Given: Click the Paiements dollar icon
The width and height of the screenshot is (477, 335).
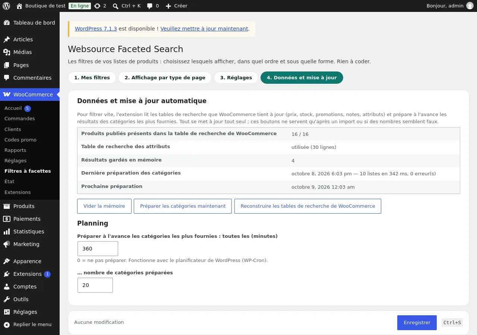Looking at the screenshot, I should coord(7,219).
